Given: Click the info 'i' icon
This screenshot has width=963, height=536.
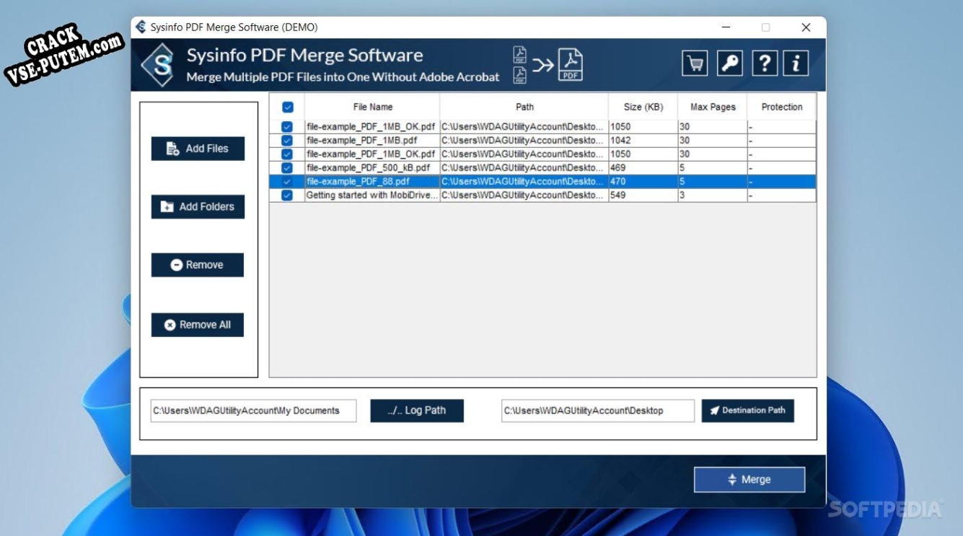Looking at the screenshot, I should point(796,63).
